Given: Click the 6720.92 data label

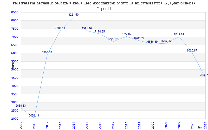Looking at the screenshot, I should 113,39.
